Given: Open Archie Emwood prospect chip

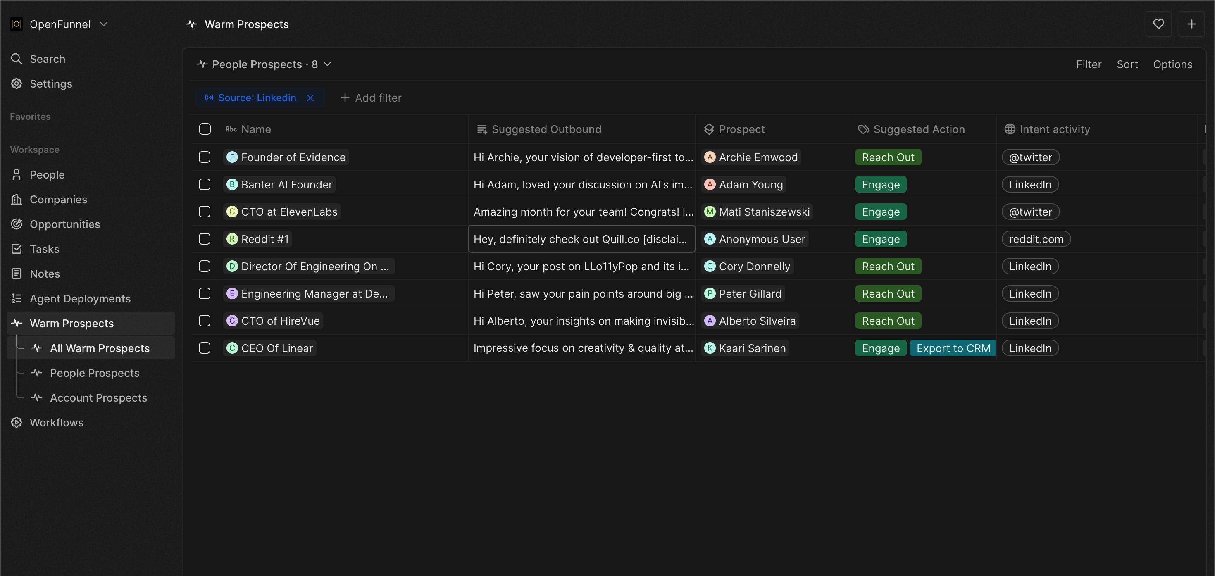Looking at the screenshot, I should point(751,157).
